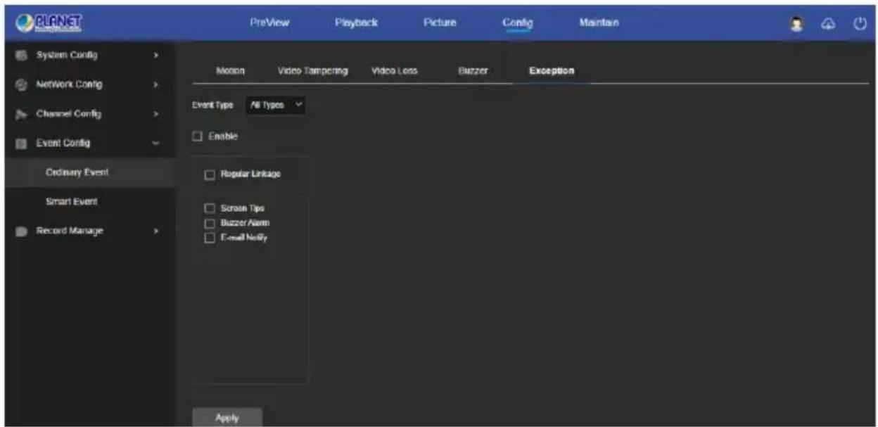Image resolution: width=878 pixels, height=427 pixels.
Task: Toggle the Buzzer Alarm checkbox
Action: pos(209,223)
